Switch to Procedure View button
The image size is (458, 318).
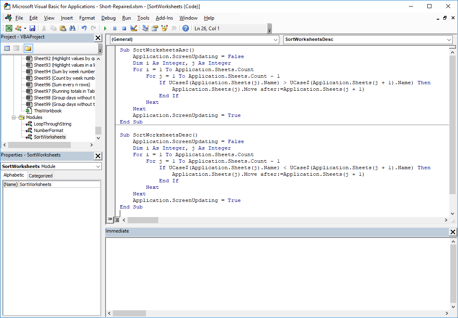110,219
